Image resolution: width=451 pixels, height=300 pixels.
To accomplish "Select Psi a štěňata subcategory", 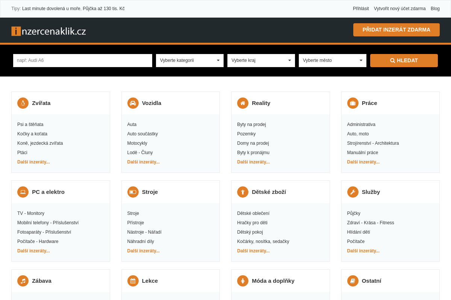I will point(30,124).
